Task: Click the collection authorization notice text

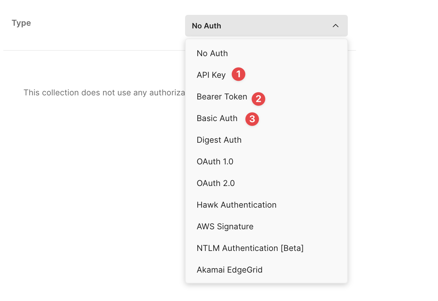Action: (104, 92)
